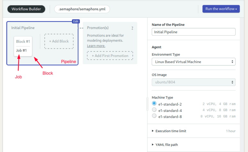Open the Environment Type dropdown
This screenshot has width=248, height=152.
(x=194, y=62)
